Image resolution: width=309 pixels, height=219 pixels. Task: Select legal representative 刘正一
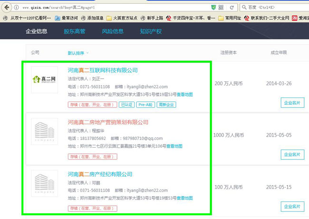(x=98, y=79)
